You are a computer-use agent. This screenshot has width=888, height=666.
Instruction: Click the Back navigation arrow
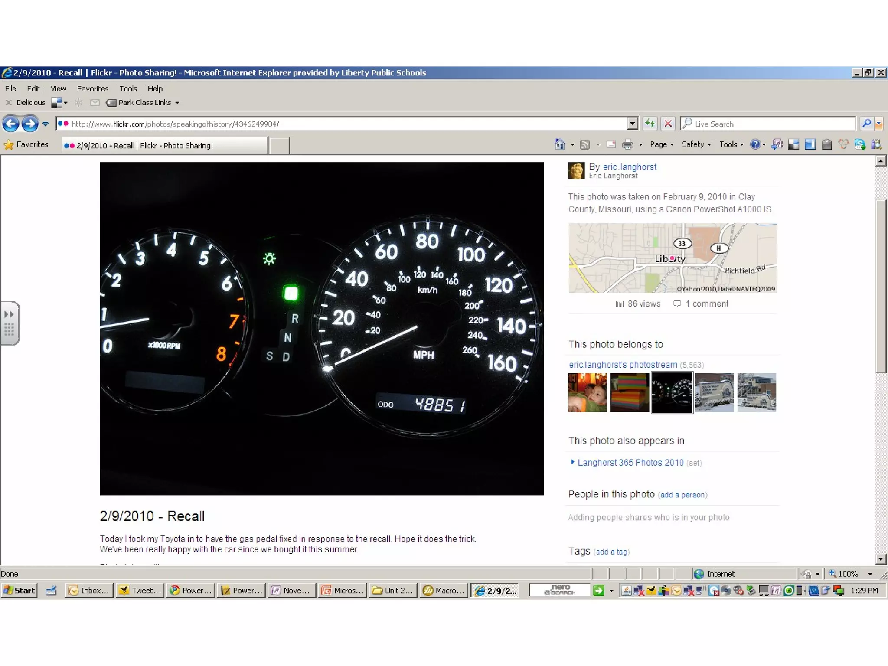click(11, 124)
